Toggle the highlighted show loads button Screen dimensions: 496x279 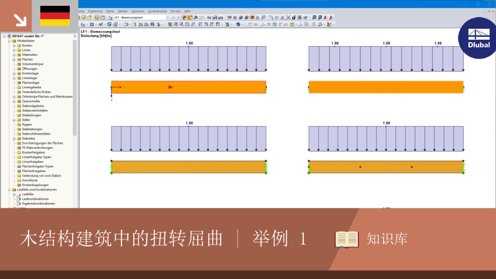point(185,18)
